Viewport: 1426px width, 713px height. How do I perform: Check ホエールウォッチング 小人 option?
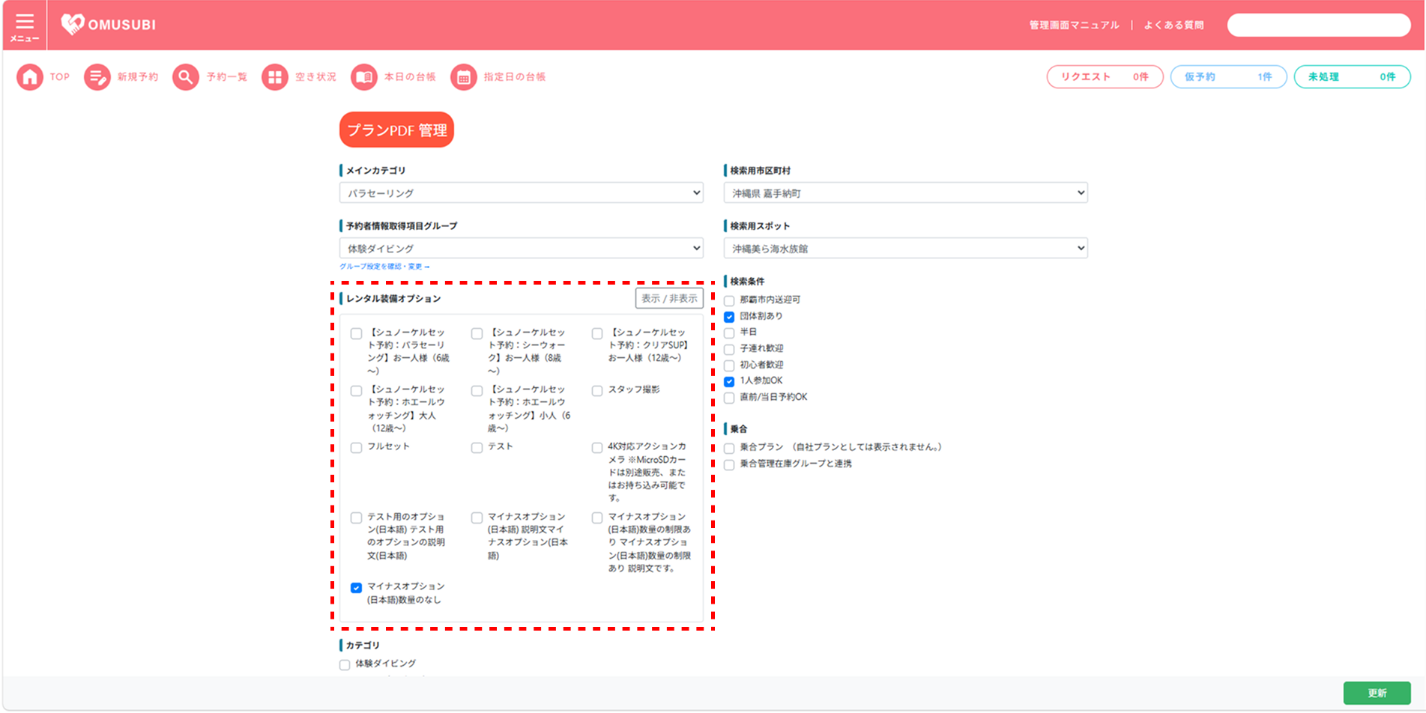pos(477,391)
